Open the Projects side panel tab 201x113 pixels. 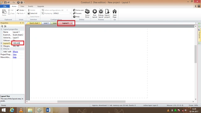pos(199,35)
